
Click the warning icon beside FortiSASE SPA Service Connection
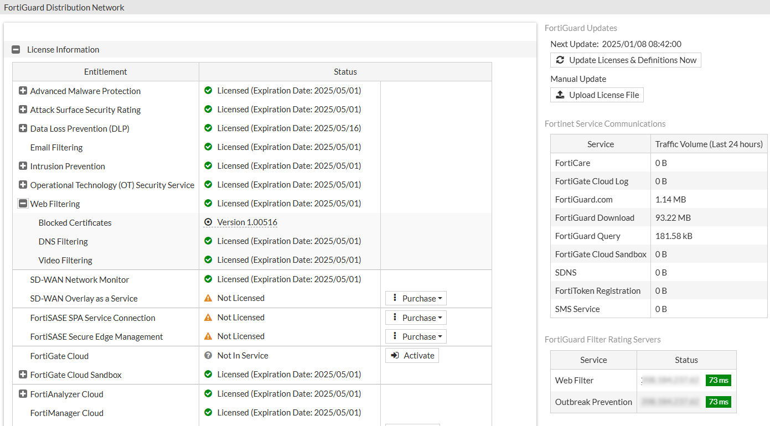pos(208,317)
